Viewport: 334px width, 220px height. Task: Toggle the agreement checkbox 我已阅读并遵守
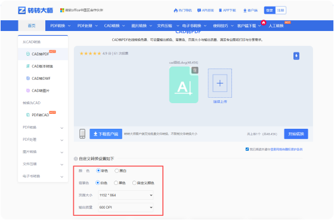(247, 149)
